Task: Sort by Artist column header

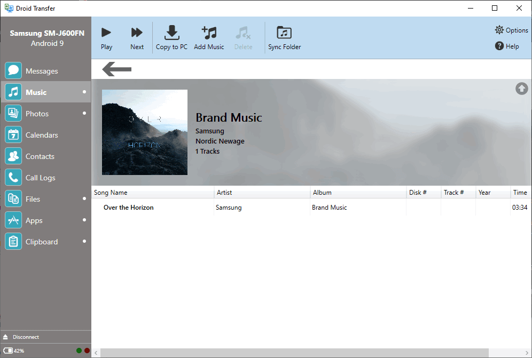Action: coord(262,193)
